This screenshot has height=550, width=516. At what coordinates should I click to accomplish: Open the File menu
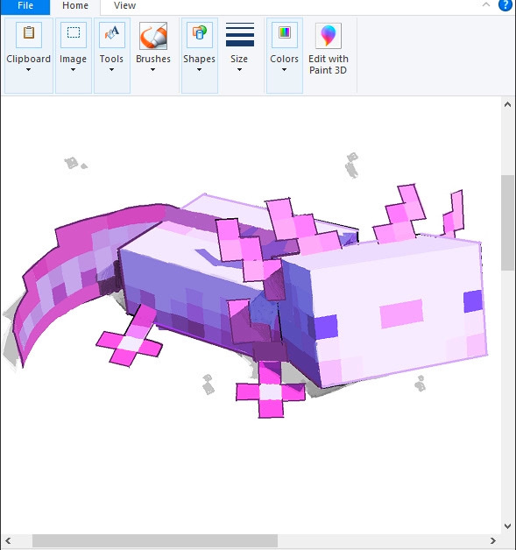coord(25,6)
